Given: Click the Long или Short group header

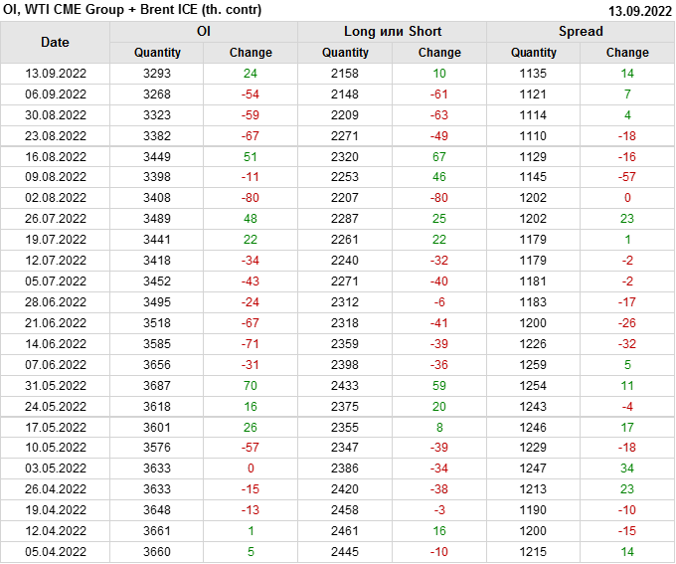Looking at the screenshot, I should [x=393, y=32].
